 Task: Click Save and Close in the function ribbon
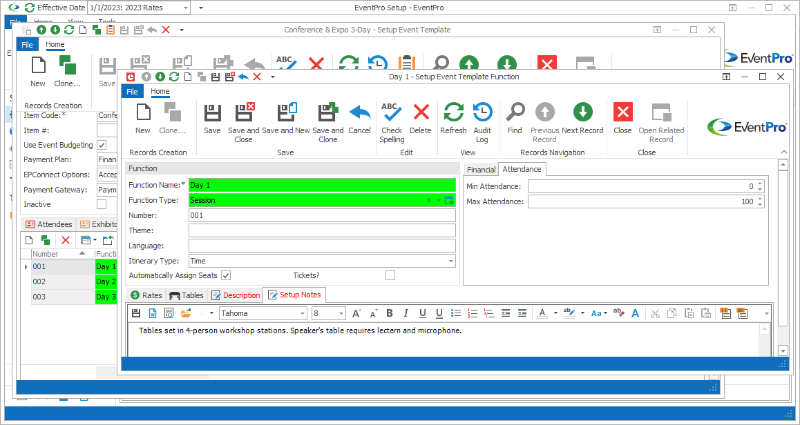pos(243,123)
